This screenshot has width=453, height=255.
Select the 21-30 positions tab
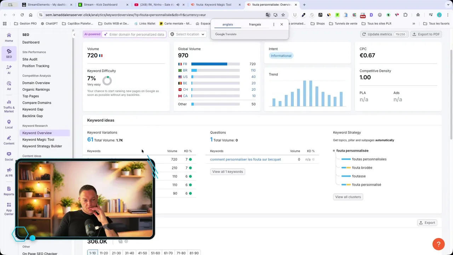[116, 253]
